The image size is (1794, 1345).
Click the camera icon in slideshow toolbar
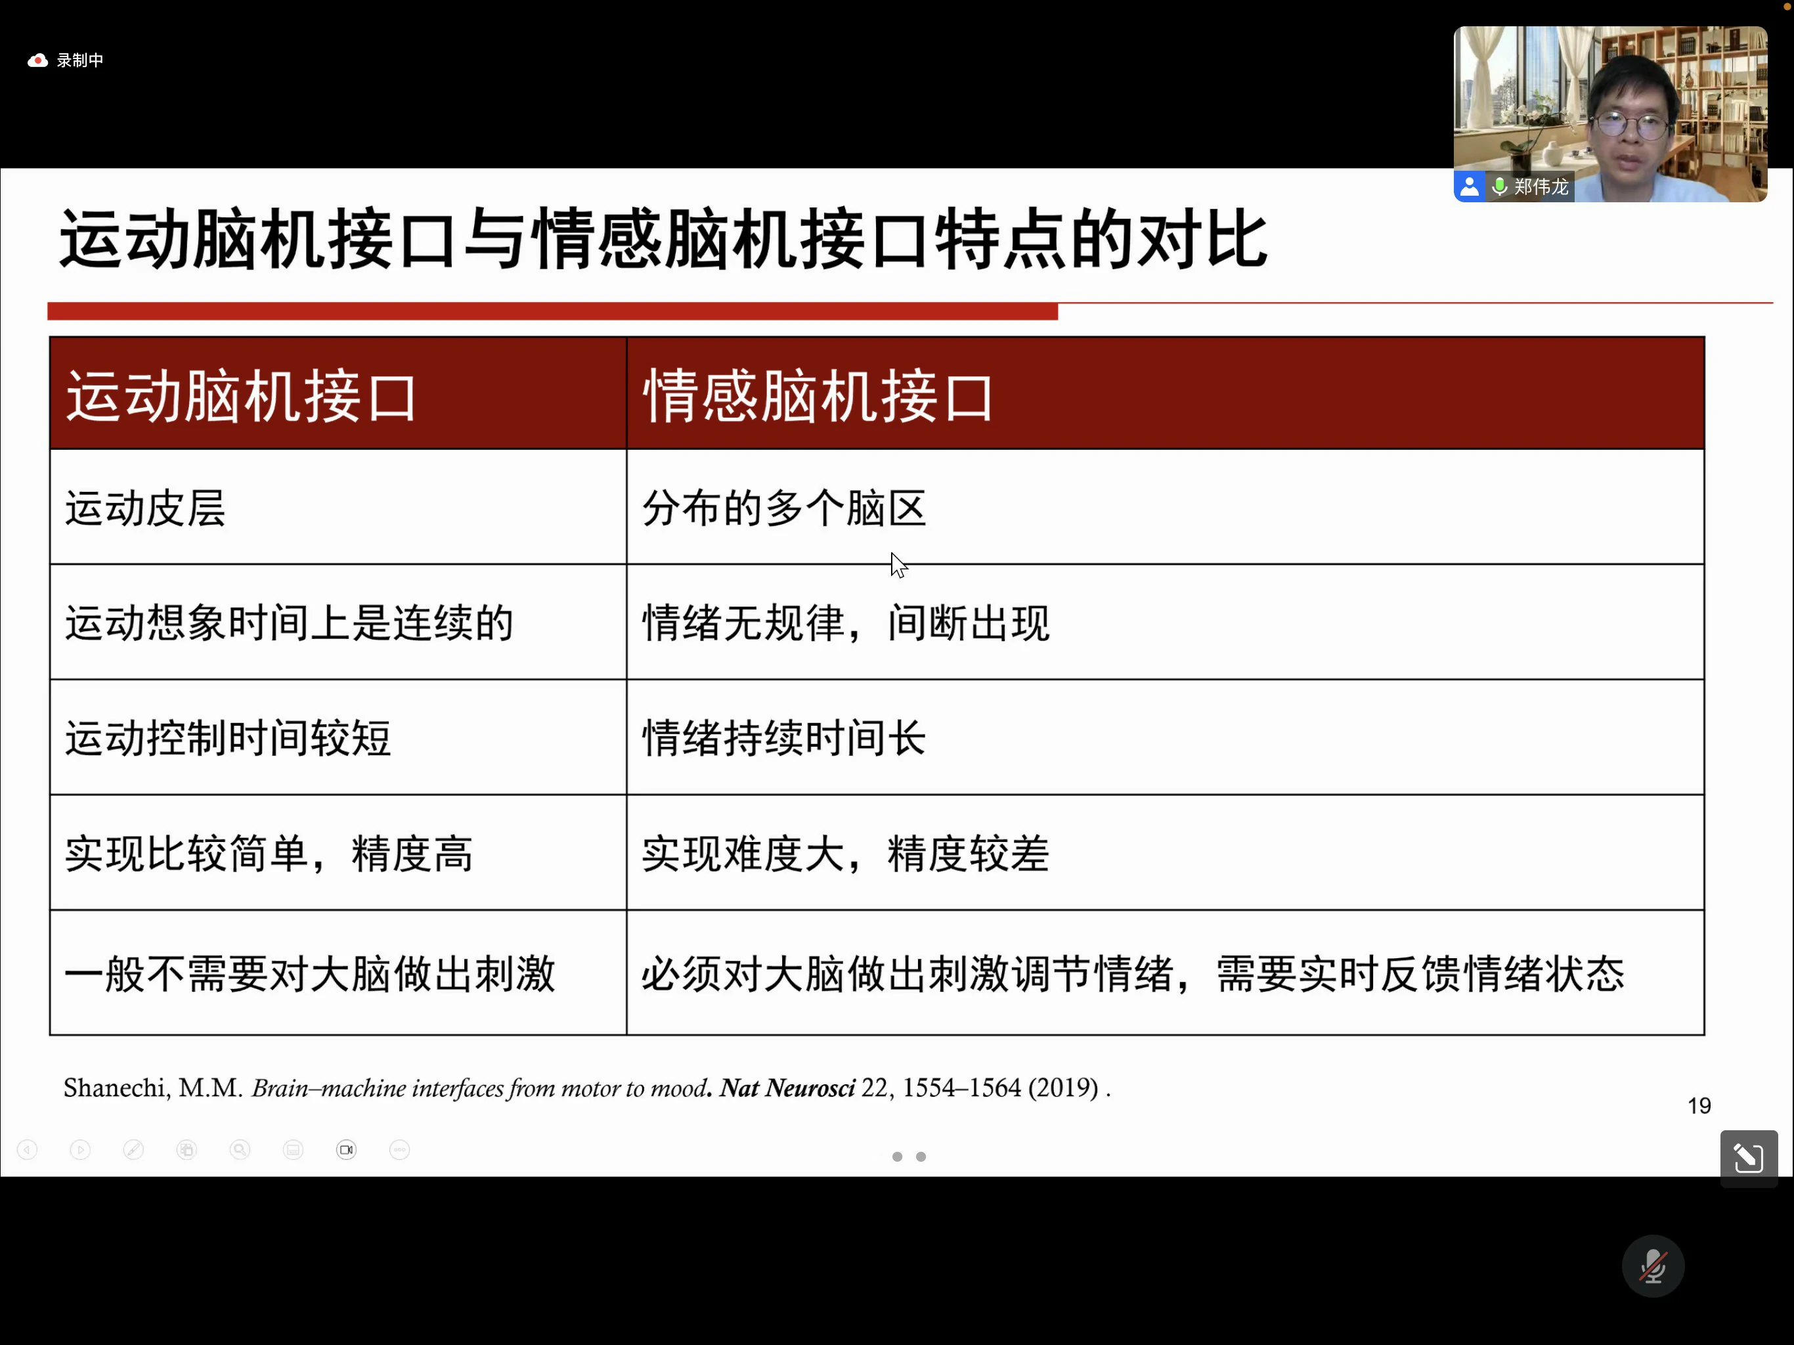click(x=346, y=1149)
